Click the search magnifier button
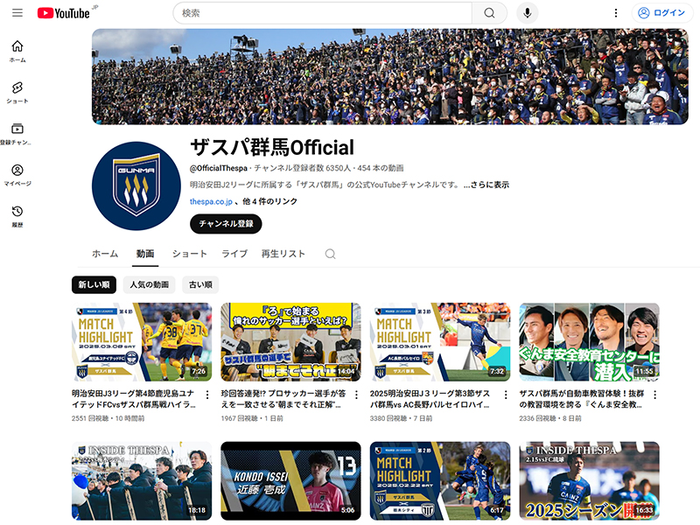This screenshot has height=525, width=700. [x=489, y=13]
